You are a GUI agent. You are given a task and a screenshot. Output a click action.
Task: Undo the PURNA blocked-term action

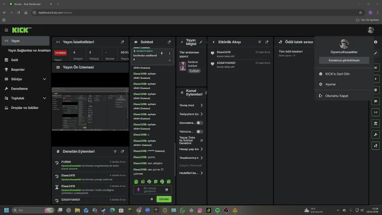[x=57, y=163]
